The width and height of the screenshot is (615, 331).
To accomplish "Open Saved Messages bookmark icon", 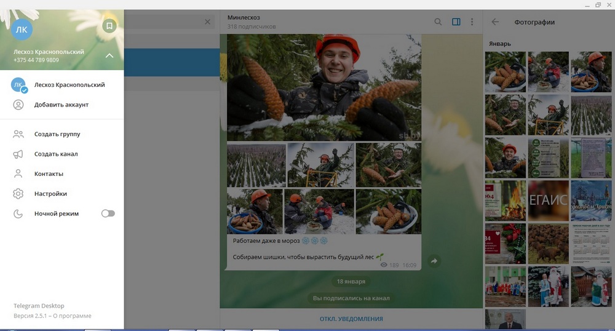I will pos(109,26).
